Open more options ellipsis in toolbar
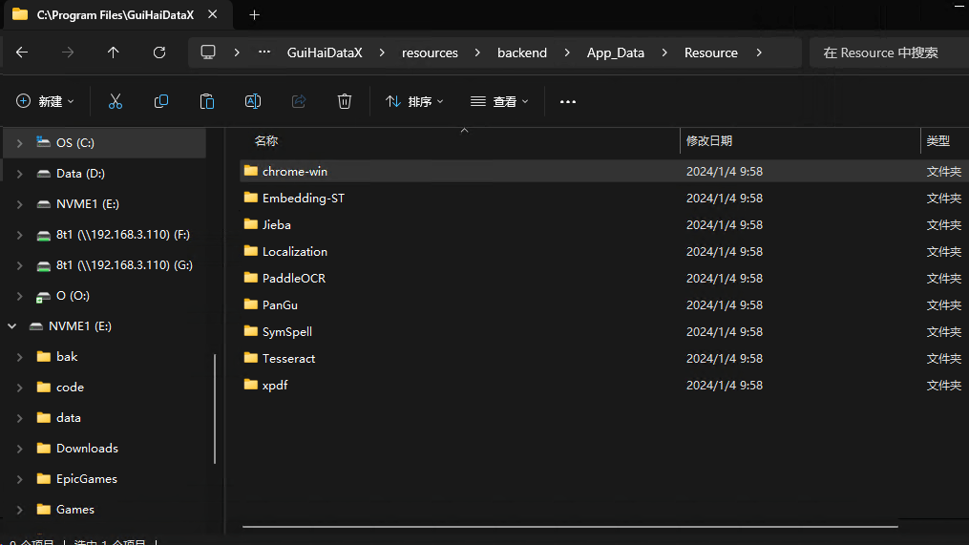 coord(568,101)
